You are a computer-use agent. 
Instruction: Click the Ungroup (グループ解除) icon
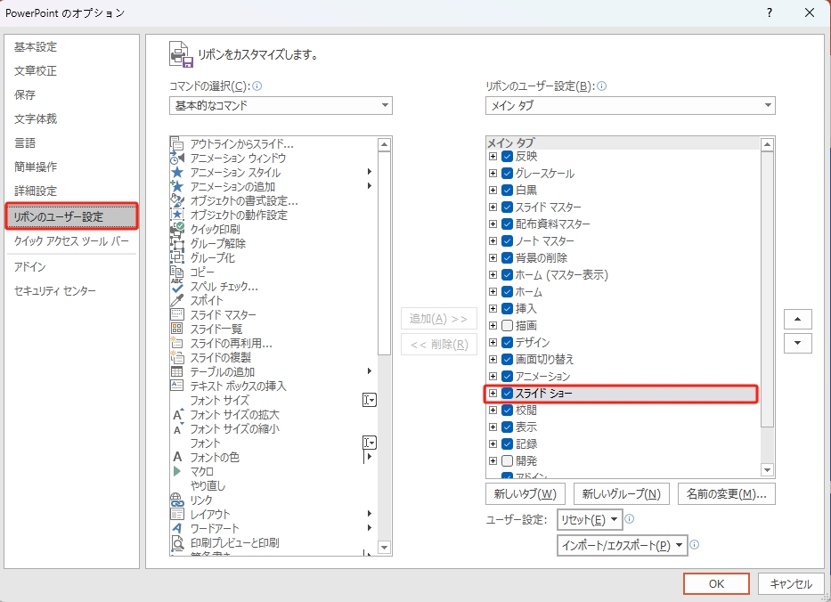(177, 244)
